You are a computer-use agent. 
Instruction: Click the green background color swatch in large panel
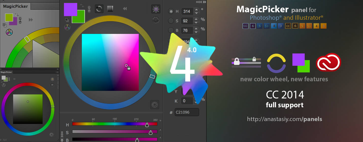(x=79, y=18)
